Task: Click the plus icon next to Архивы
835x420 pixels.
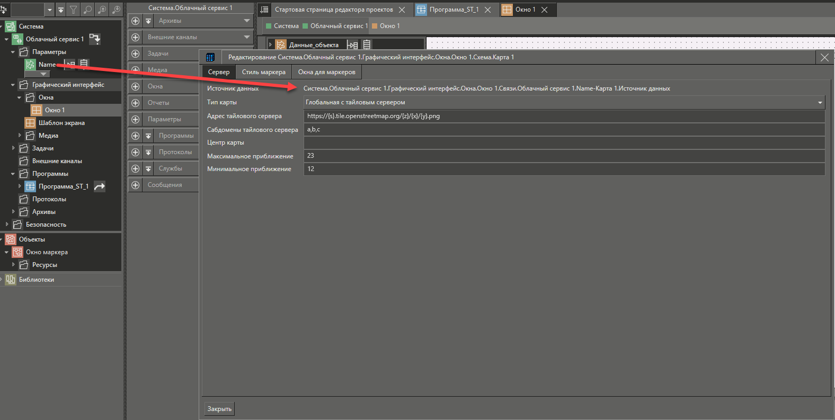Action: coord(136,21)
